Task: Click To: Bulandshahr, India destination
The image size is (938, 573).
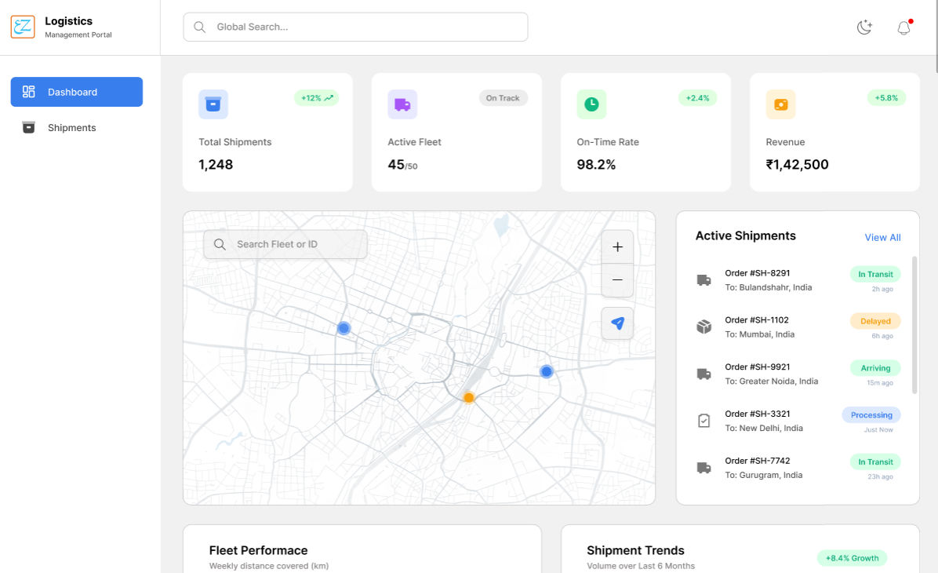Action: [768, 287]
